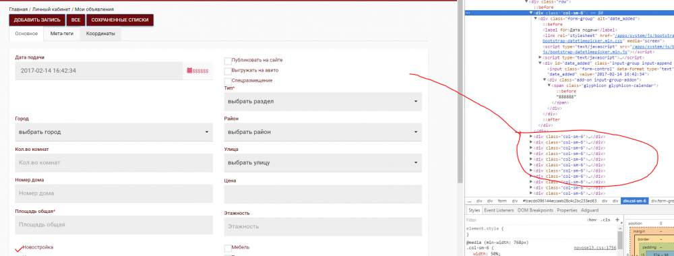The height and width of the screenshot is (256, 674).
Task: Toggle the :hov element state button
Action: (x=592, y=220)
